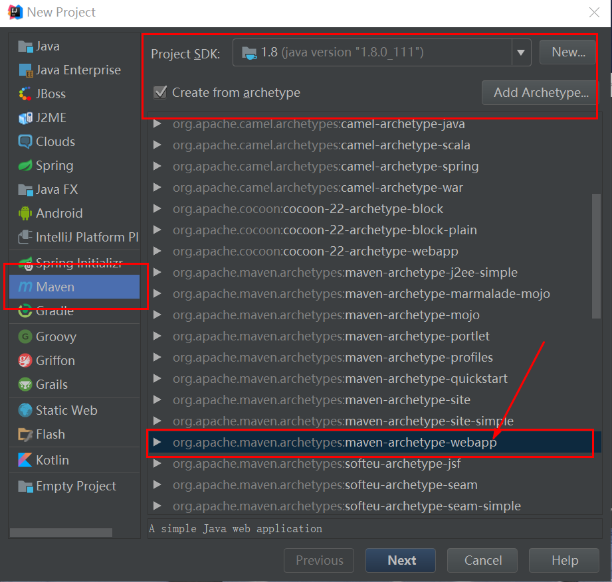Click the Empty Project folder icon
612x582 pixels.
(x=26, y=486)
